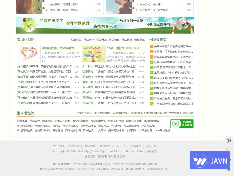Click the message card icon below QR code
234x176 pixels.
(228, 150)
